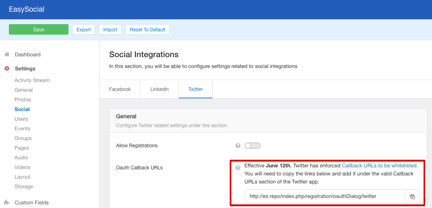Open Storage settings
The image size is (432, 208).
tap(24, 186)
